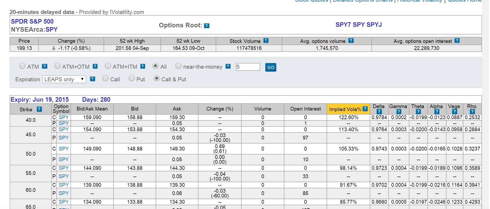Choose the Call & Put radio button
Screen dimensions: 490x209
pyautogui.click(x=156, y=78)
